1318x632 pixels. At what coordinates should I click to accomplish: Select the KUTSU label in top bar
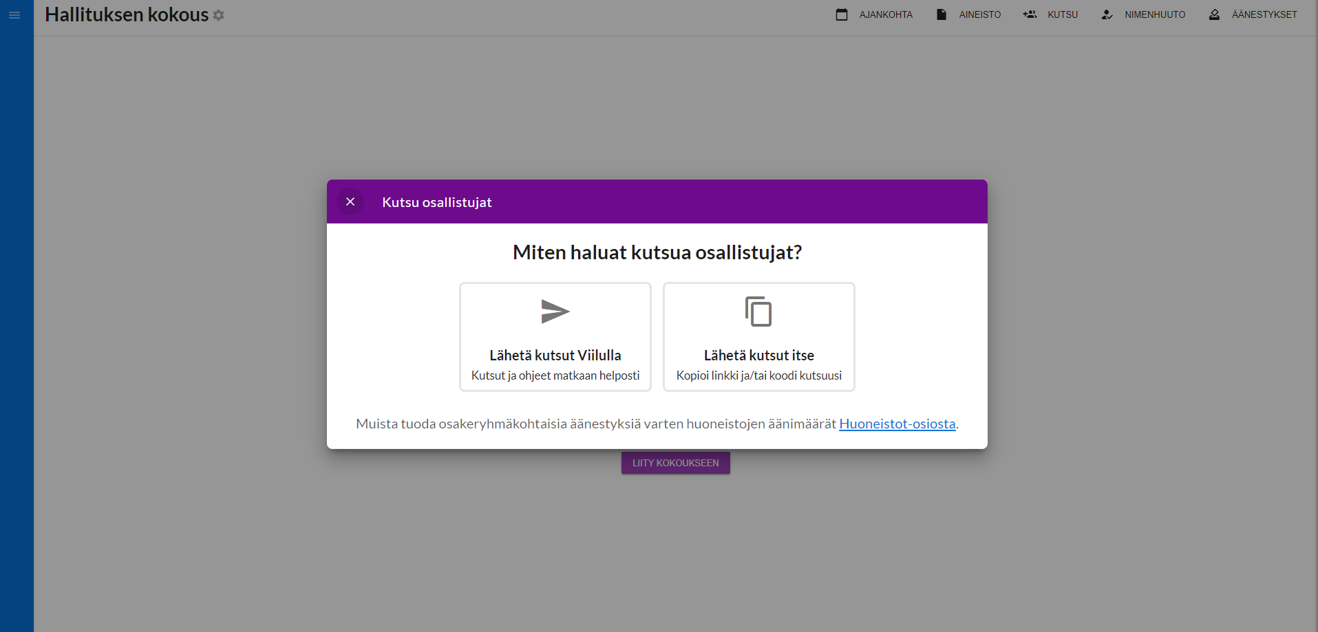(1063, 14)
